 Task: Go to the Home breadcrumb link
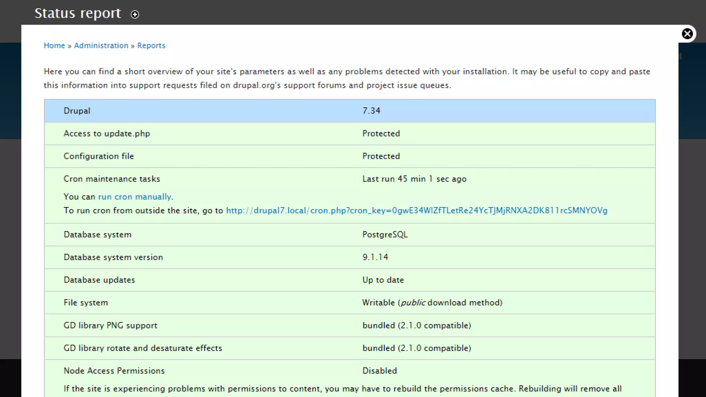click(x=54, y=45)
